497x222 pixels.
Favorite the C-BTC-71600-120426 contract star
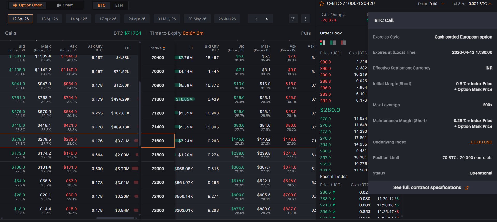[x=322, y=4]
